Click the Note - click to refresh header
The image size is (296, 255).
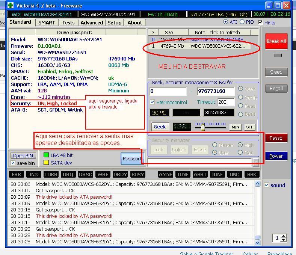tap(219, 32)
